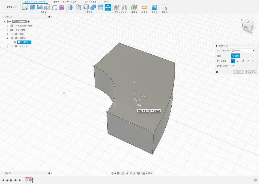Viewport: 259px width, 184px height.
Task: Select the Press Pull tool
Action: 71,7
